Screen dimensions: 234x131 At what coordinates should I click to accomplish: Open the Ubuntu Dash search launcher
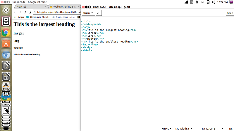point(6,10)
